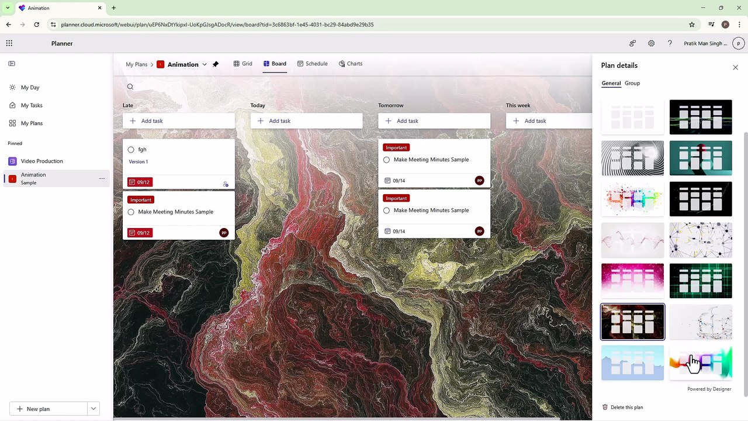Switch to the Charts view tab
This screenshot has width=748, height=421.
(351, 64)
